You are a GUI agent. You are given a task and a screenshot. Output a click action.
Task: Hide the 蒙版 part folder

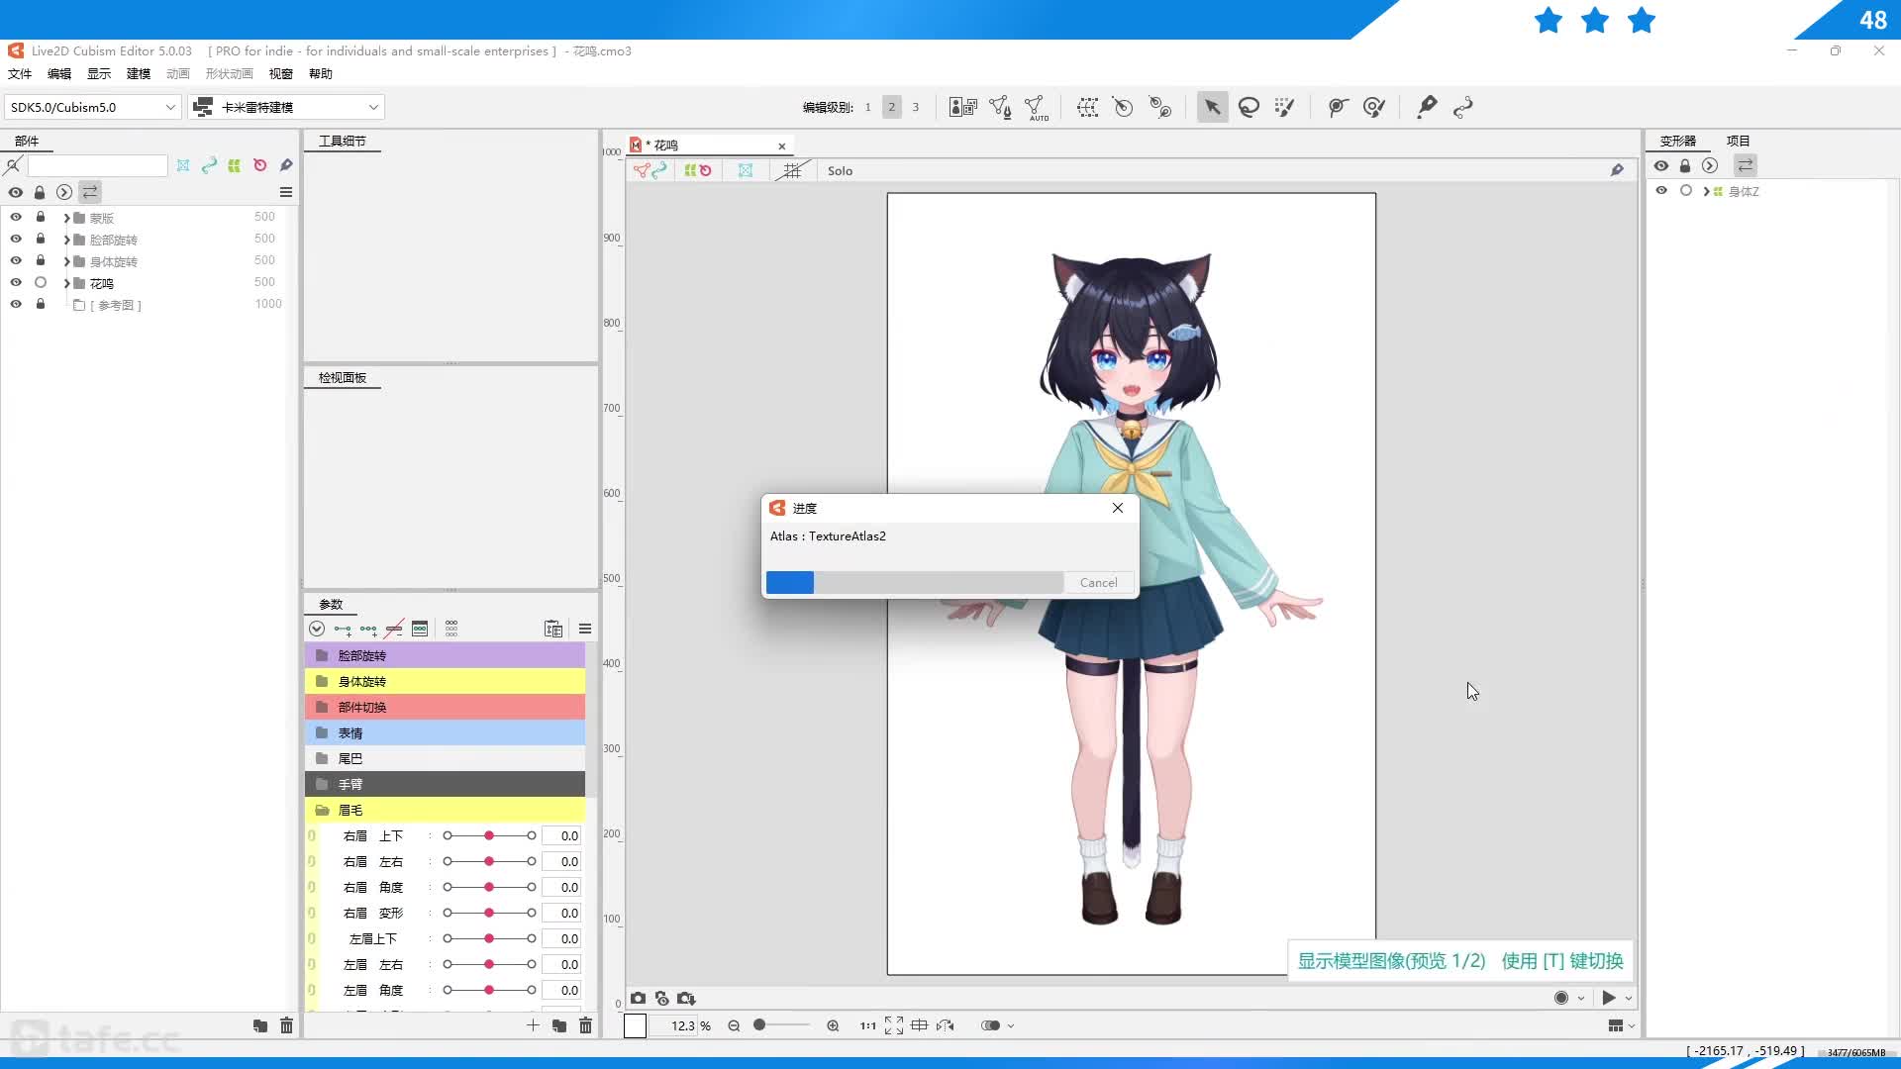pyautogui.click(x=16, y=217)
